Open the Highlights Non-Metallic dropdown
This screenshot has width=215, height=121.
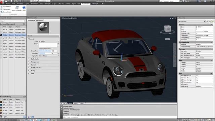pyautogui.click(x=49, y=56)
